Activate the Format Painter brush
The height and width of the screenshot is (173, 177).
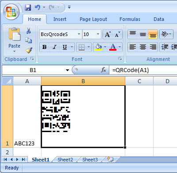click(29, 50)
